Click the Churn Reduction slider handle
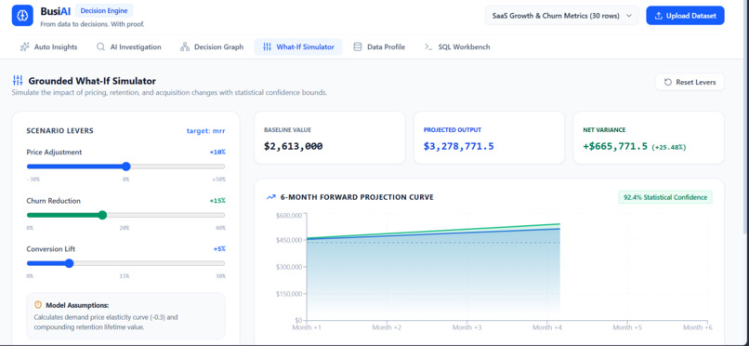This screenshot has height=346, width=749. pyautogui.click(x=102, y=215)
